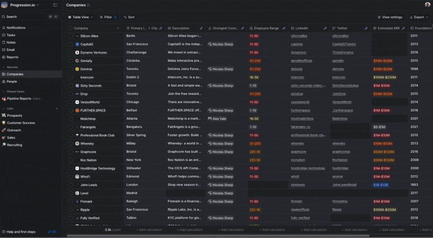
Task: Open the geniallyofficial LinkedIn link
Action: tap(301, 61)
